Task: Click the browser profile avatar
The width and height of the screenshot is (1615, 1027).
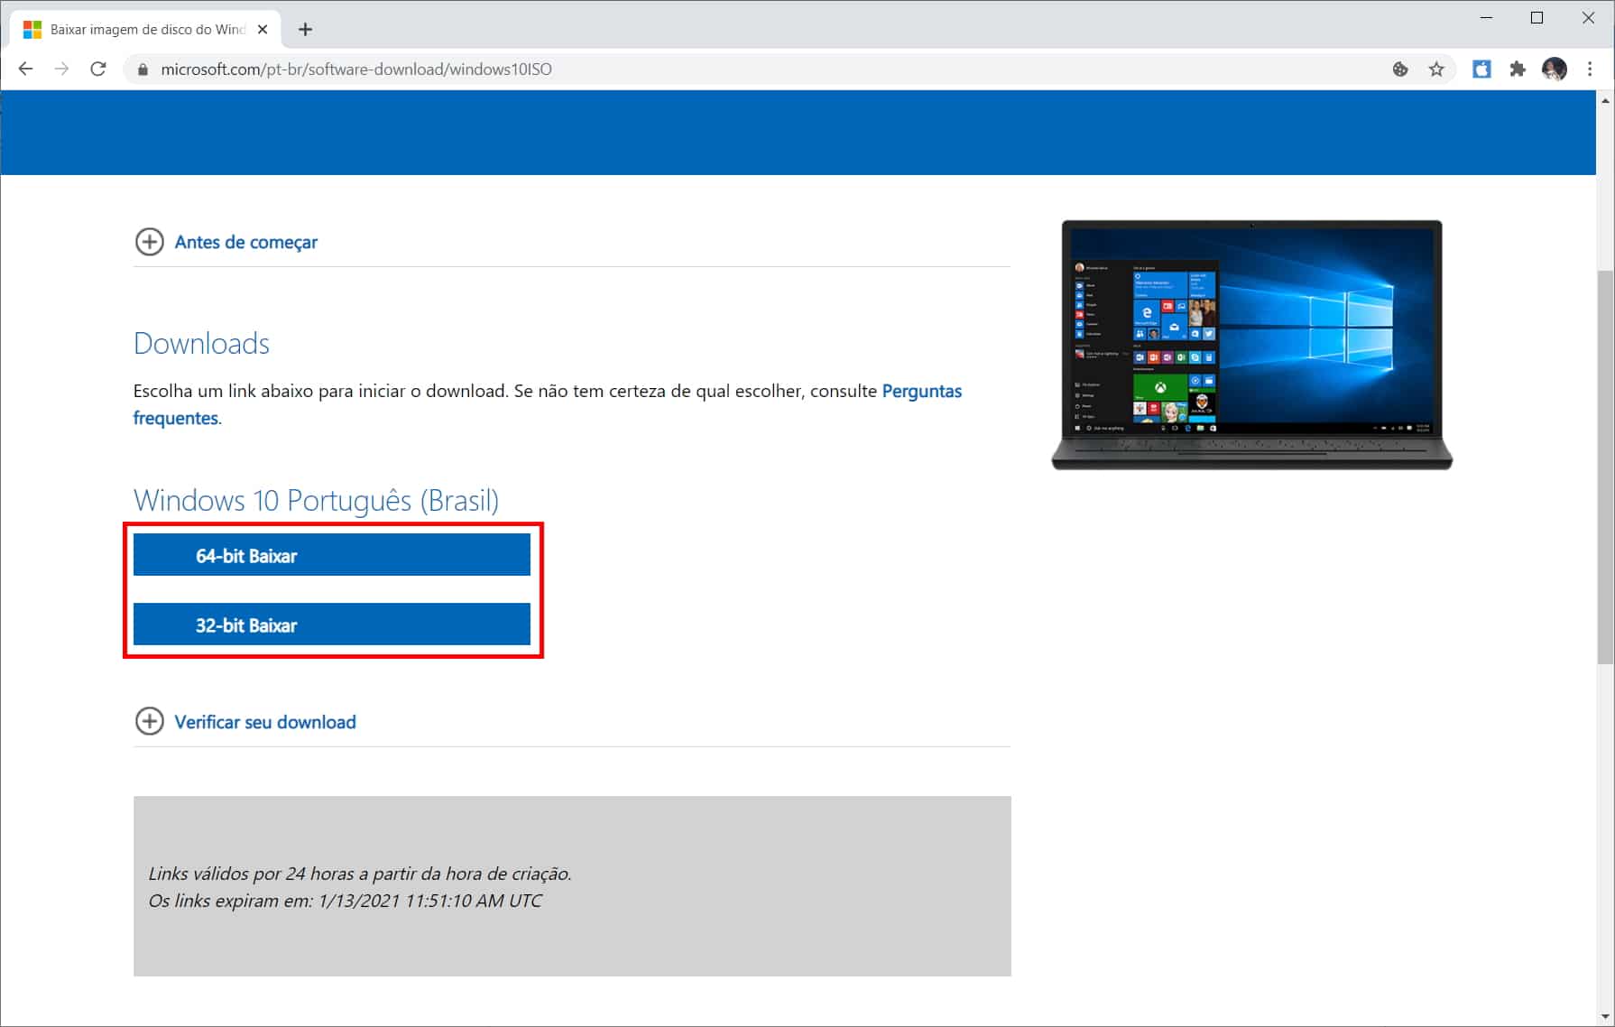Action: pos(1554,69)
